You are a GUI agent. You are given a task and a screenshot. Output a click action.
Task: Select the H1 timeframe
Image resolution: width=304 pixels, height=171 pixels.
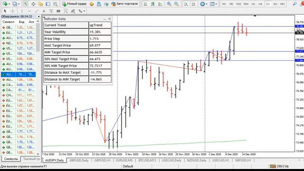coord(253,4)
